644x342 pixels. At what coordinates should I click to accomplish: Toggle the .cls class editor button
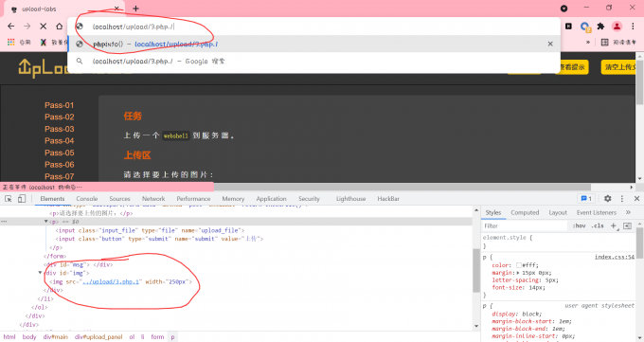point(598,225)
